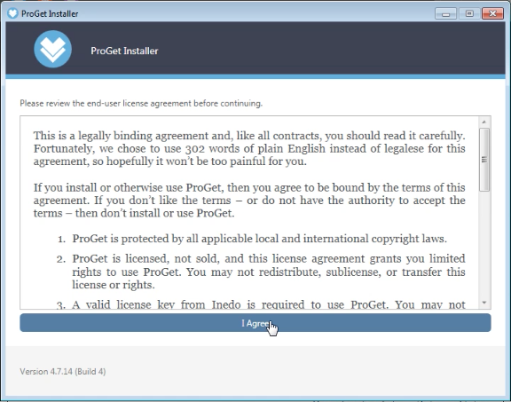Click the 'If you install or otherwise use' paragraph
Image resolution: width=511 pixels, height=402 pixels.
point(249,201)
